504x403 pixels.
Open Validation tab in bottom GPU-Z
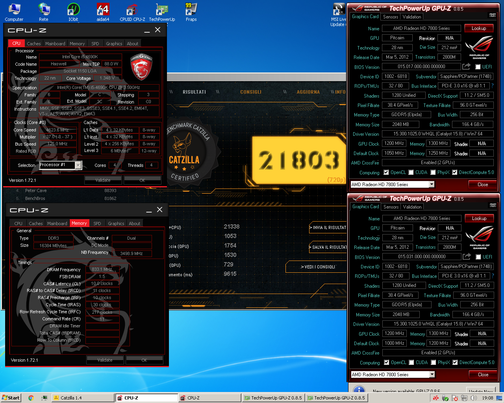tap(412, 207)
